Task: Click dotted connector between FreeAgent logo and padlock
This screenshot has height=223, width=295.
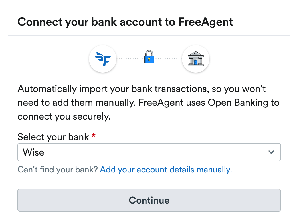Action: (x=130, y=59)
